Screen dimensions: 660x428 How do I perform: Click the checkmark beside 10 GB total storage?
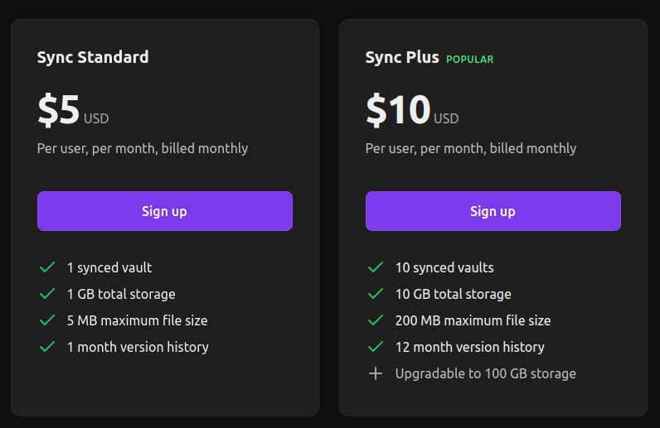[376, 294]
